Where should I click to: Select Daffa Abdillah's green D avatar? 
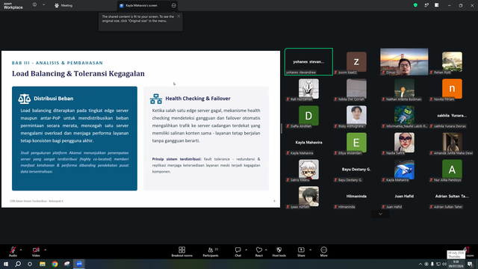(x=308, y=116)
